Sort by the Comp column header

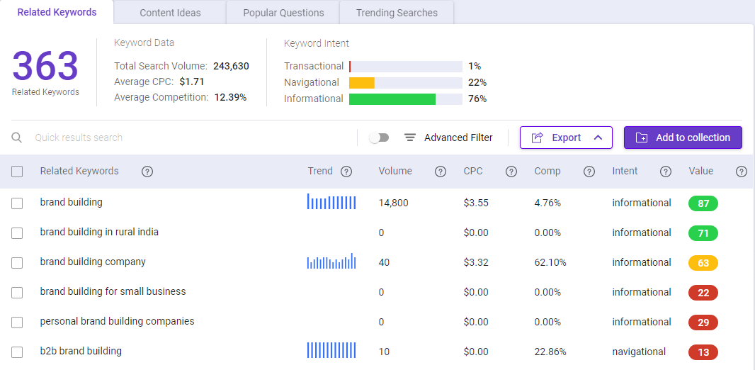point(547,171)
